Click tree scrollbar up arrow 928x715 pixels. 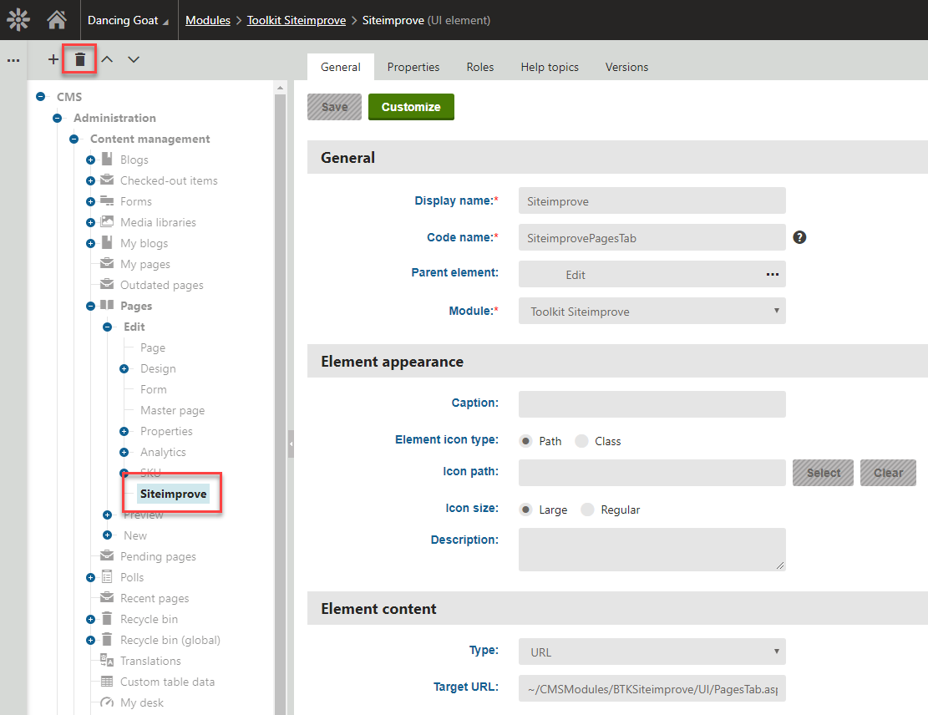tap(280, 88)
